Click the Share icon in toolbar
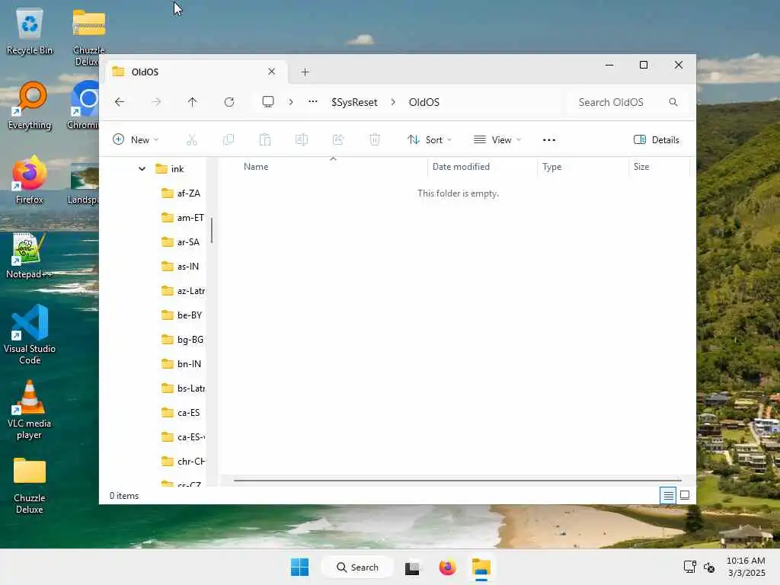780x585 pixels. click(338, 140)
